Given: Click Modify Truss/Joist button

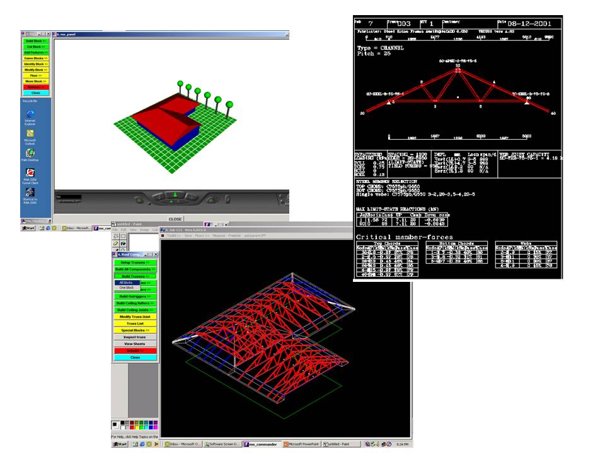Looking at the screenshot, I should [x=135, y=316].
